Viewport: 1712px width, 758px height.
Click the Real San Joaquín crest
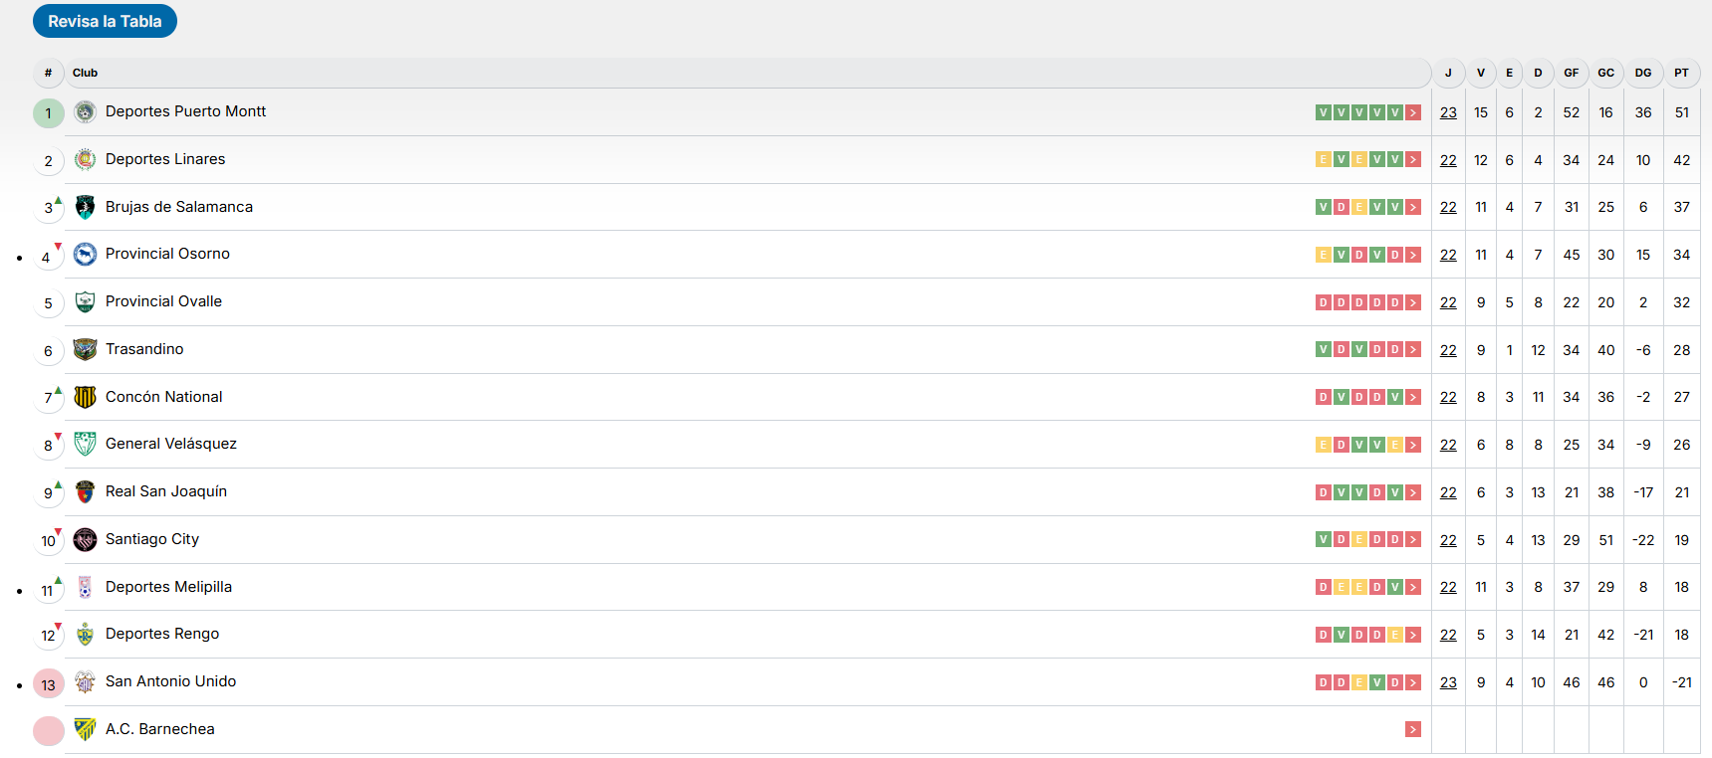click(x=86, y=491)
